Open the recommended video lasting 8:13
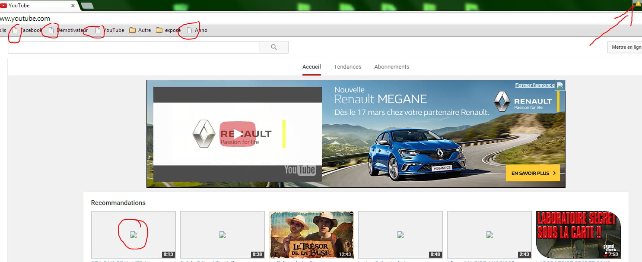This screenshot has width=642, height=262. (133, 235)
